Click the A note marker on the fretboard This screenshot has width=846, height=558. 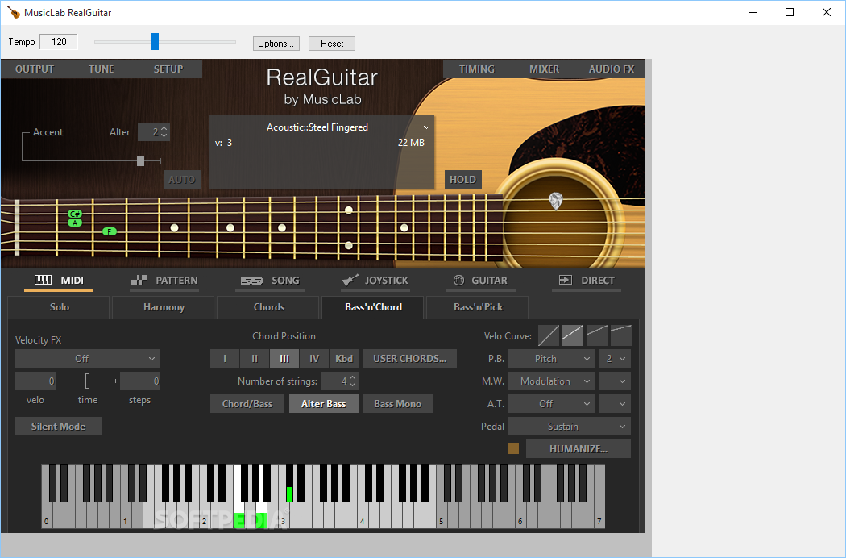coord(75,223)
